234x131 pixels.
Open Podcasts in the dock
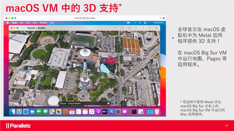pyautogui.click(x=98, y=112)
